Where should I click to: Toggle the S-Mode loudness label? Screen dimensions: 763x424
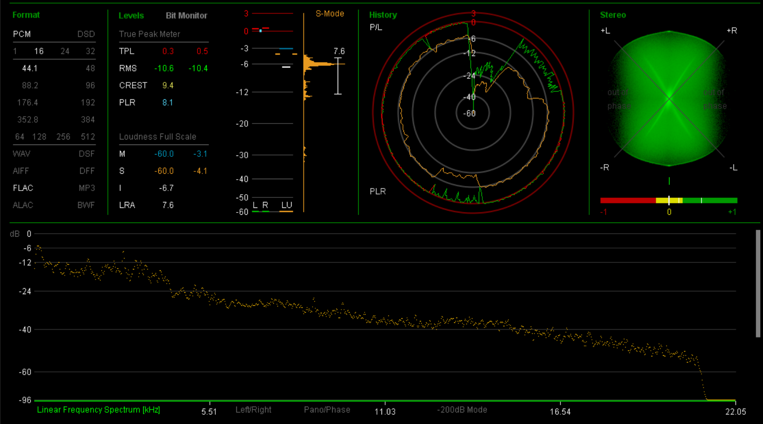(330, 14)
